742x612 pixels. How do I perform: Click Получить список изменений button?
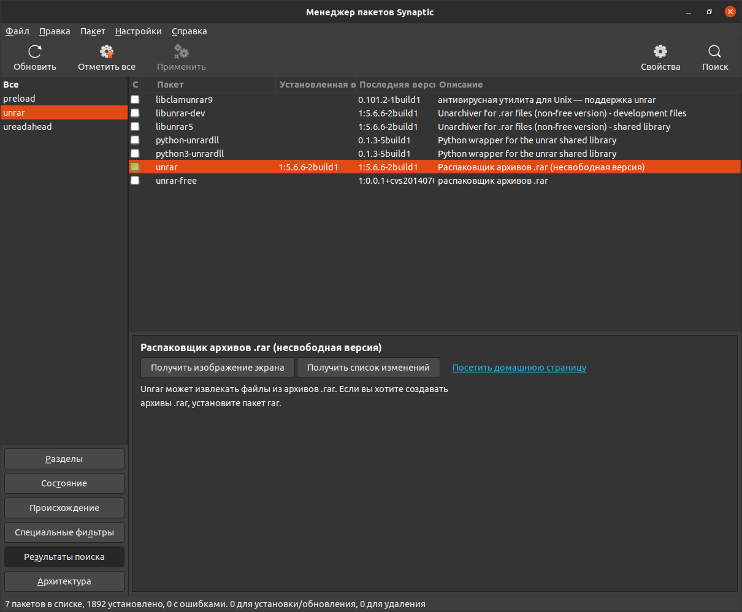368,368
